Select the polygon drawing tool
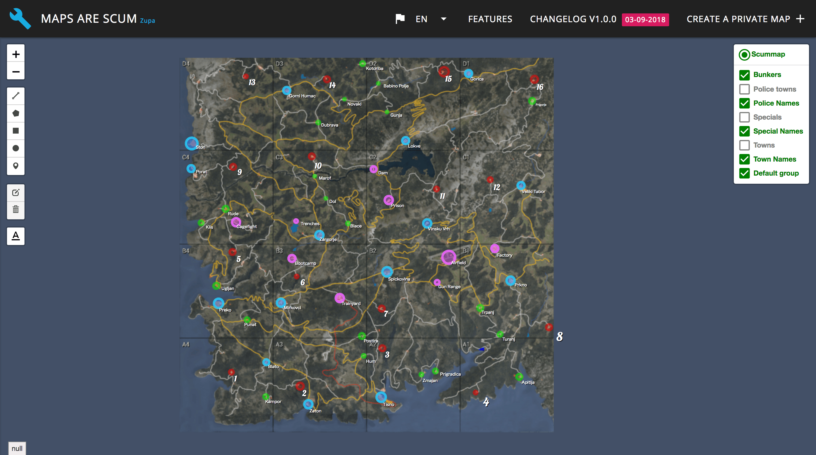Image resolution: width=816 pixels, height=455 pixels. click(15, 113)
